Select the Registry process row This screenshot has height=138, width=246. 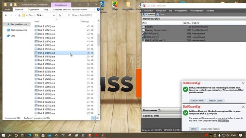pos(194,27)
